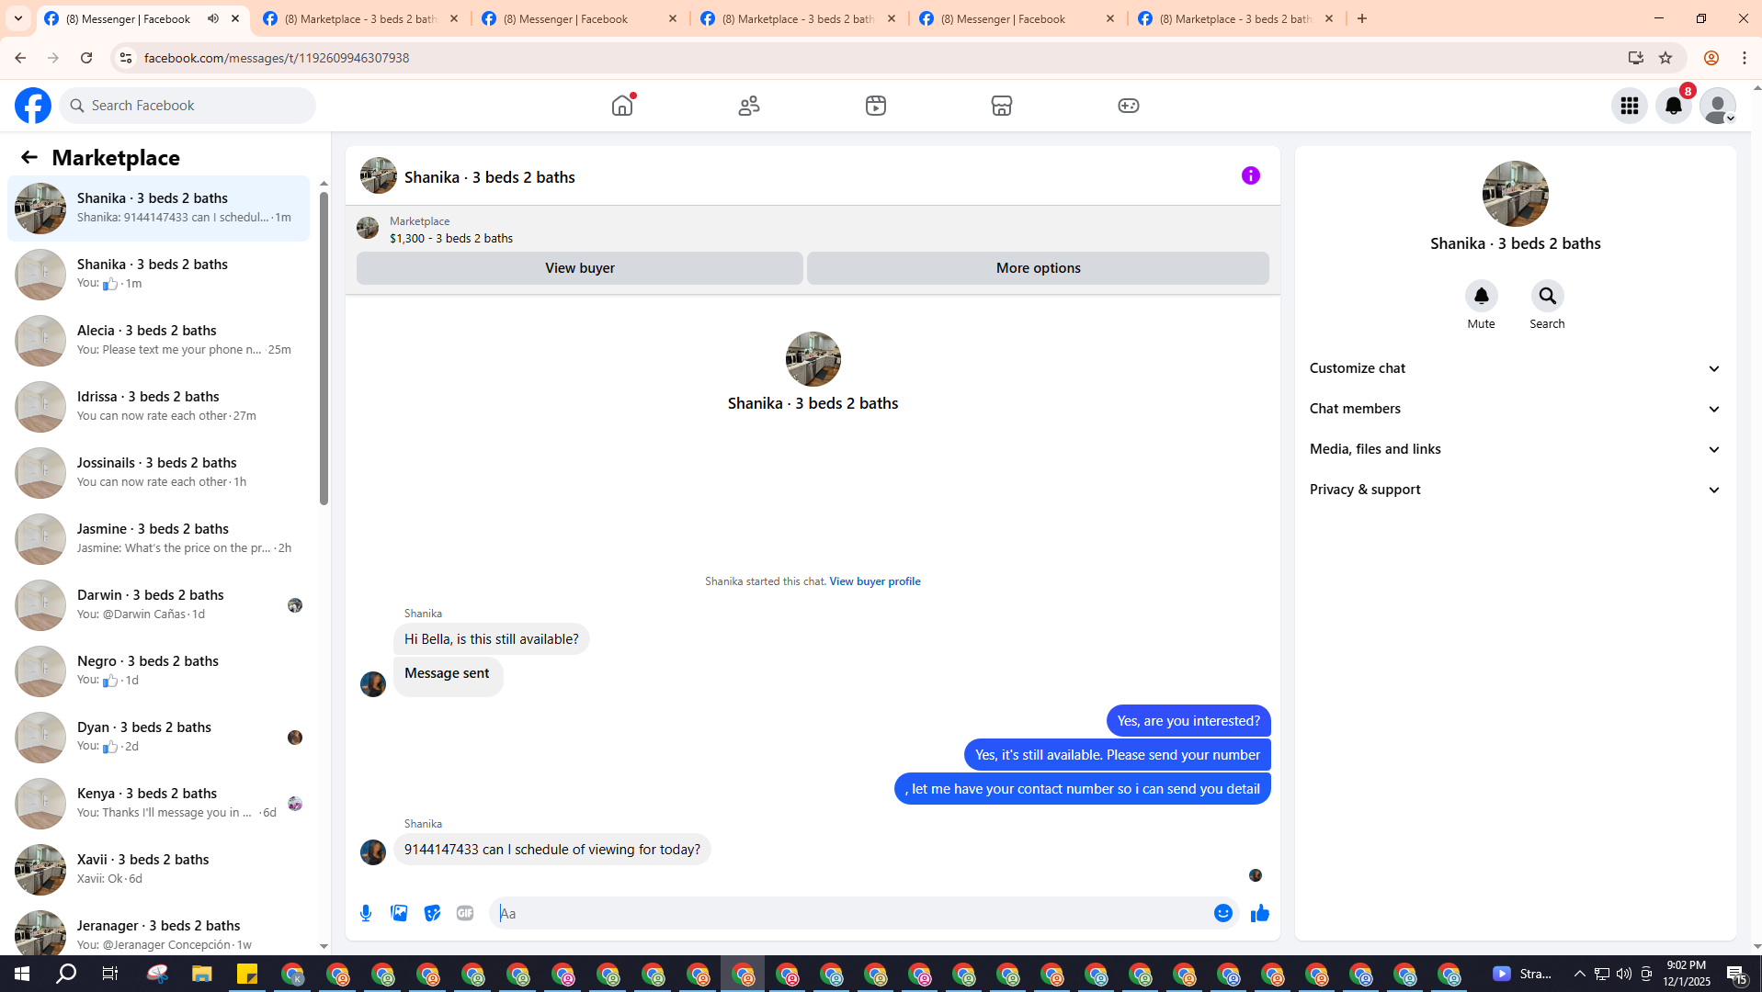
Task: Open the Chrome three-dot menu
Action: [1745, 58]
